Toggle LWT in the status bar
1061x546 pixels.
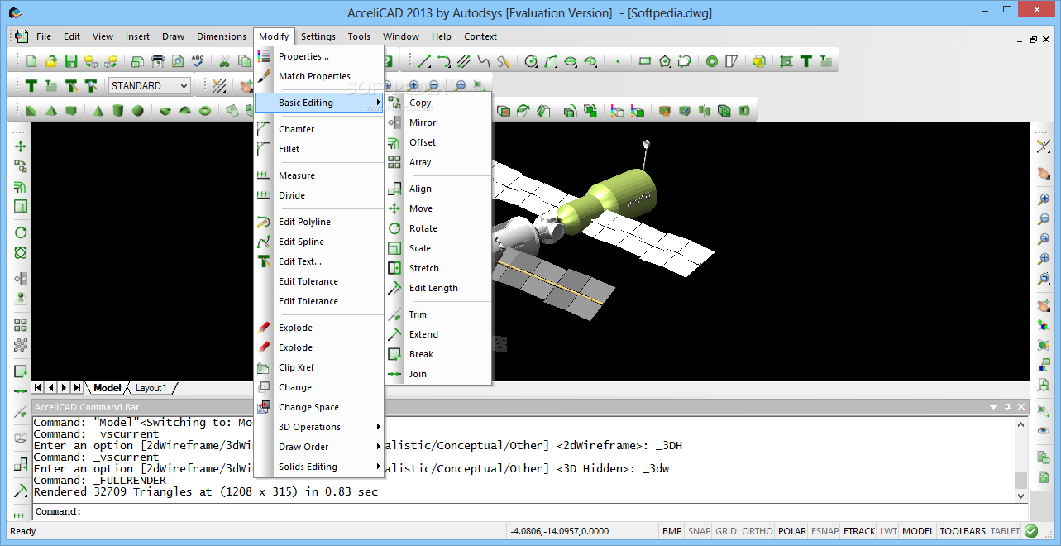click(x=888, y=531)
